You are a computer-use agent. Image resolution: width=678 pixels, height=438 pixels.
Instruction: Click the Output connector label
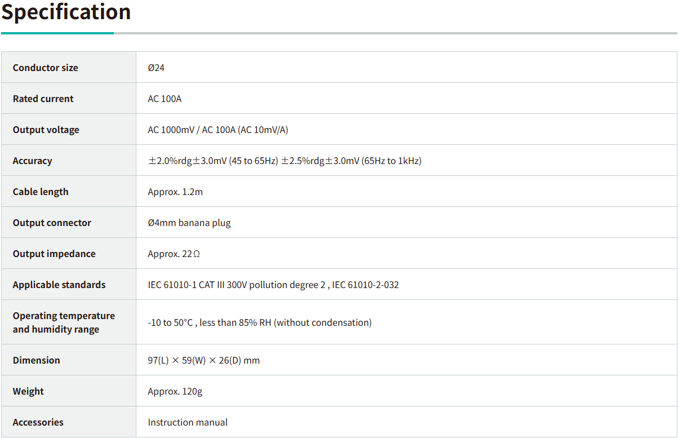[x=52, y=223]
